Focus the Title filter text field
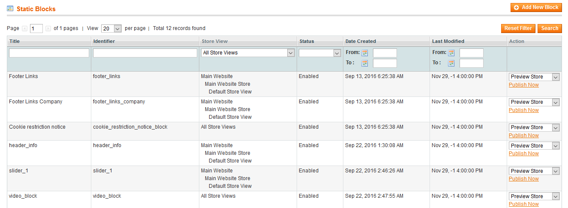568x208 pixels. (x=49, y=53)
